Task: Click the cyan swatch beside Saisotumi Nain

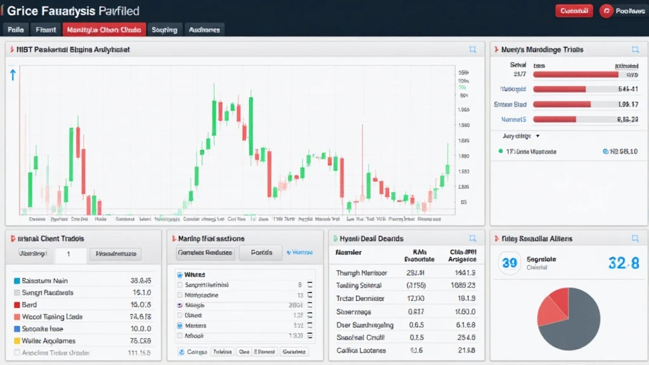Action: point(17,281)
